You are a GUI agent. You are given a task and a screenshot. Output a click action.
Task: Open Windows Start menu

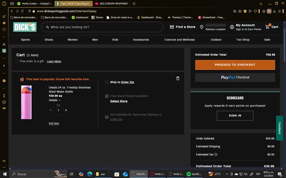point(5,174)
